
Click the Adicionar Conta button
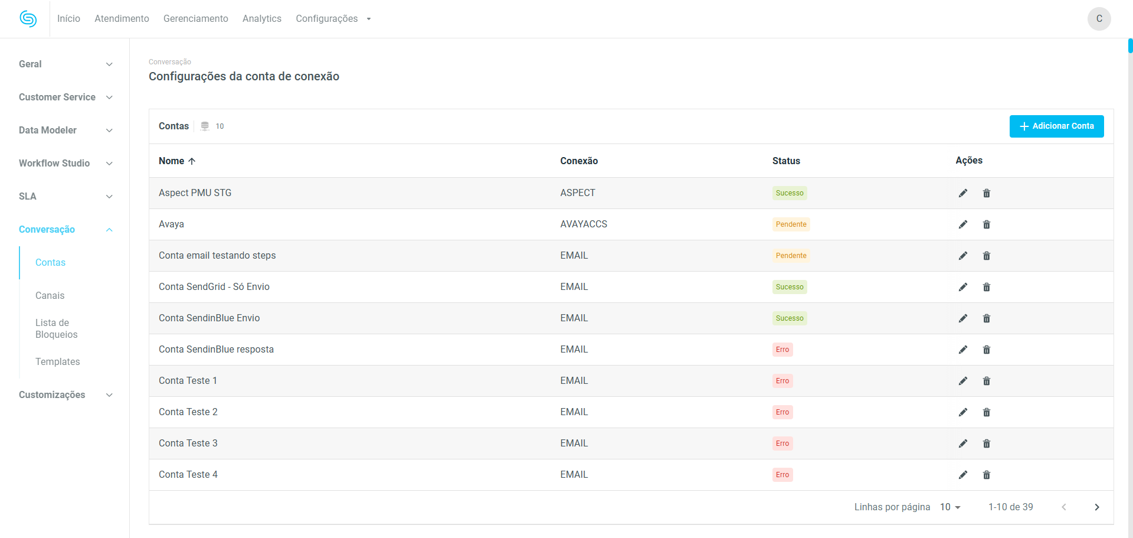coord(1056,126)
